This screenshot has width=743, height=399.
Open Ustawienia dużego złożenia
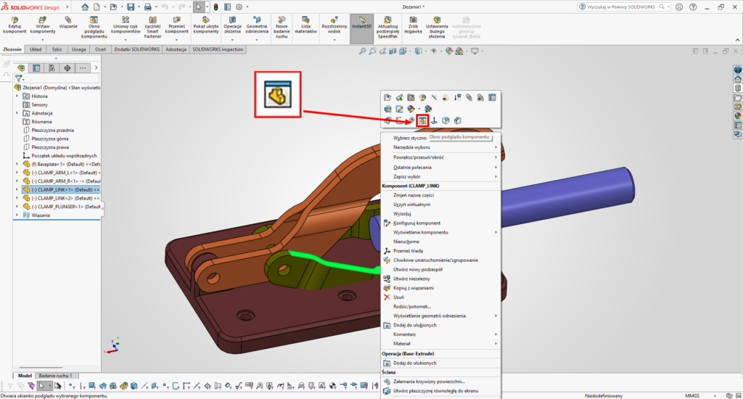(437, 28)
